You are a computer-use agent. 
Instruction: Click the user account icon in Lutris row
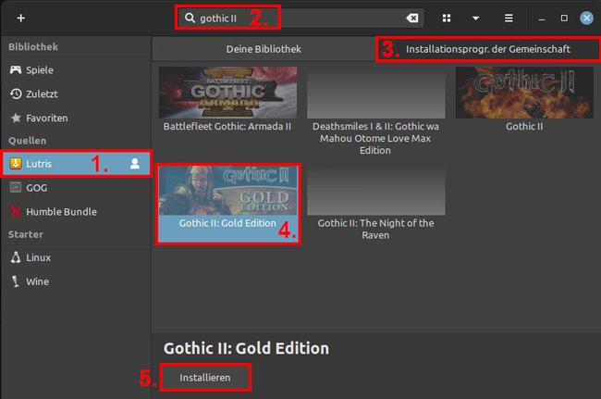pyautogui.click(x=135, y=164)
